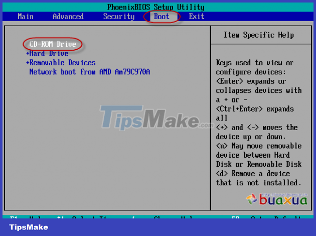Click the PhoenixBIOS Setup Utility title
This screenshot has height=236, width=316.
(x=156, y=7)
